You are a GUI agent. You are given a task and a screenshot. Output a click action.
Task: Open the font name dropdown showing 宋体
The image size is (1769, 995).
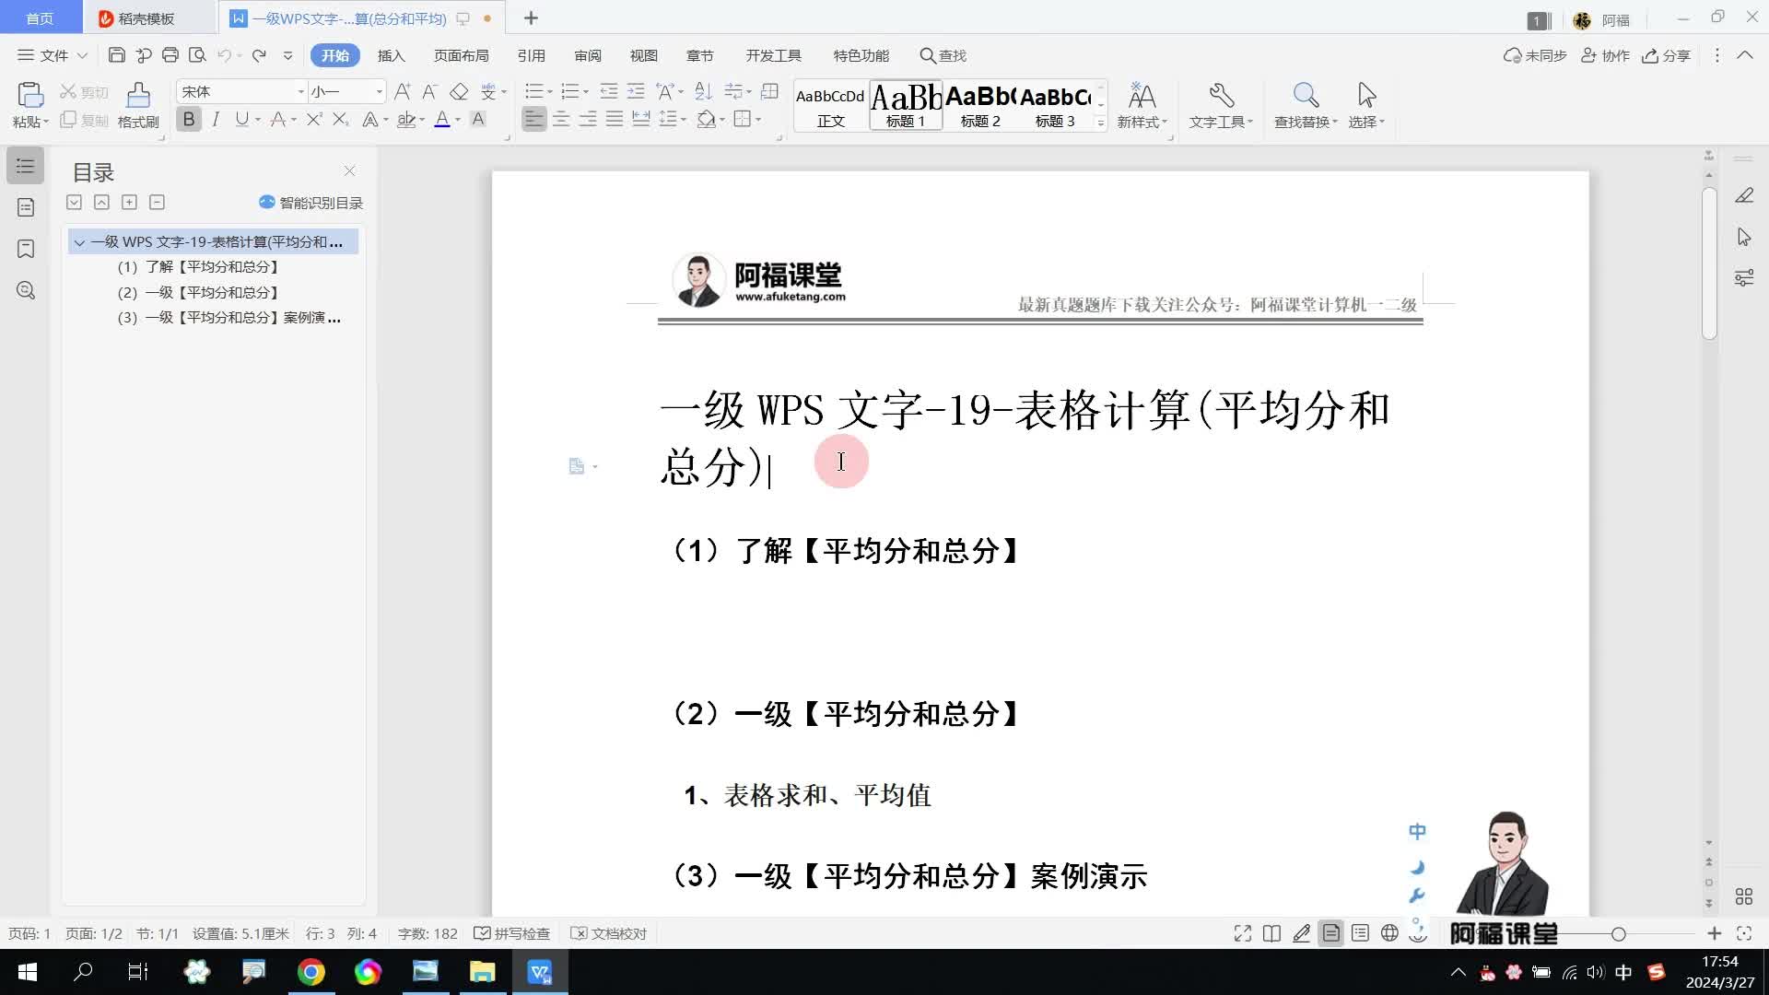(300, 91)
